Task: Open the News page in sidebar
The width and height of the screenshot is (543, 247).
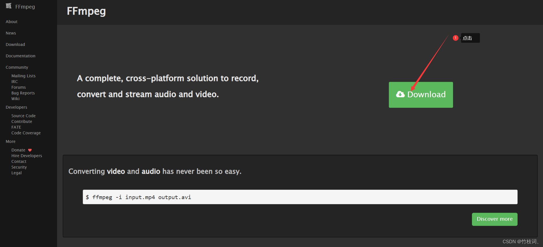Action: pyautogui.click(x=11, y=33)
